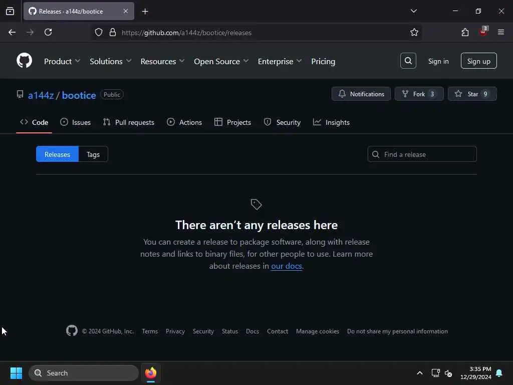
Task: Click the forward arrow in Firefox
Action: point(30,32)
